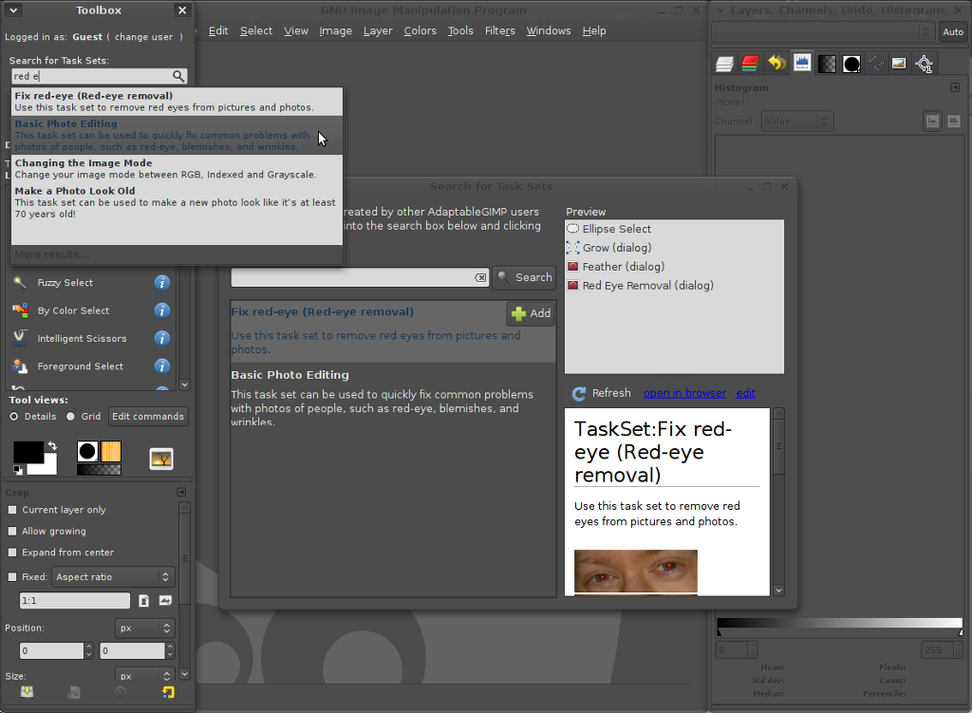Image resolution: width=972 pixels, height=713 pixels.
Task: Select the By Color Select tool
Action: tap(73, 310)
